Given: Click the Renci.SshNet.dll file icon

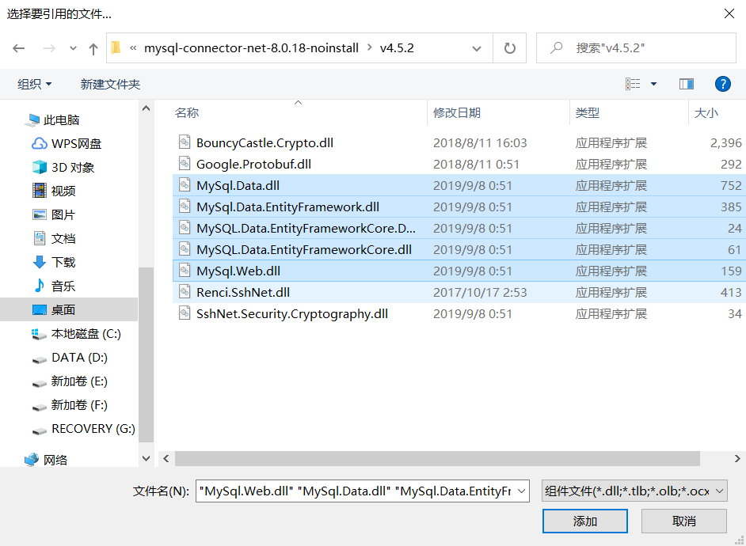Looking at the screenshot, I should tap(185, 292).
